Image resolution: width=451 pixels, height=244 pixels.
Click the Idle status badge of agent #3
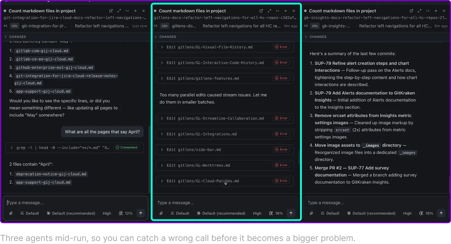315,26
